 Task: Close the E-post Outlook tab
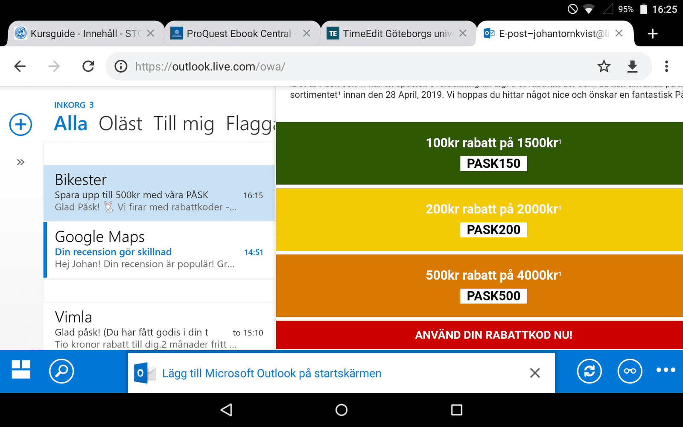point(619,33)
